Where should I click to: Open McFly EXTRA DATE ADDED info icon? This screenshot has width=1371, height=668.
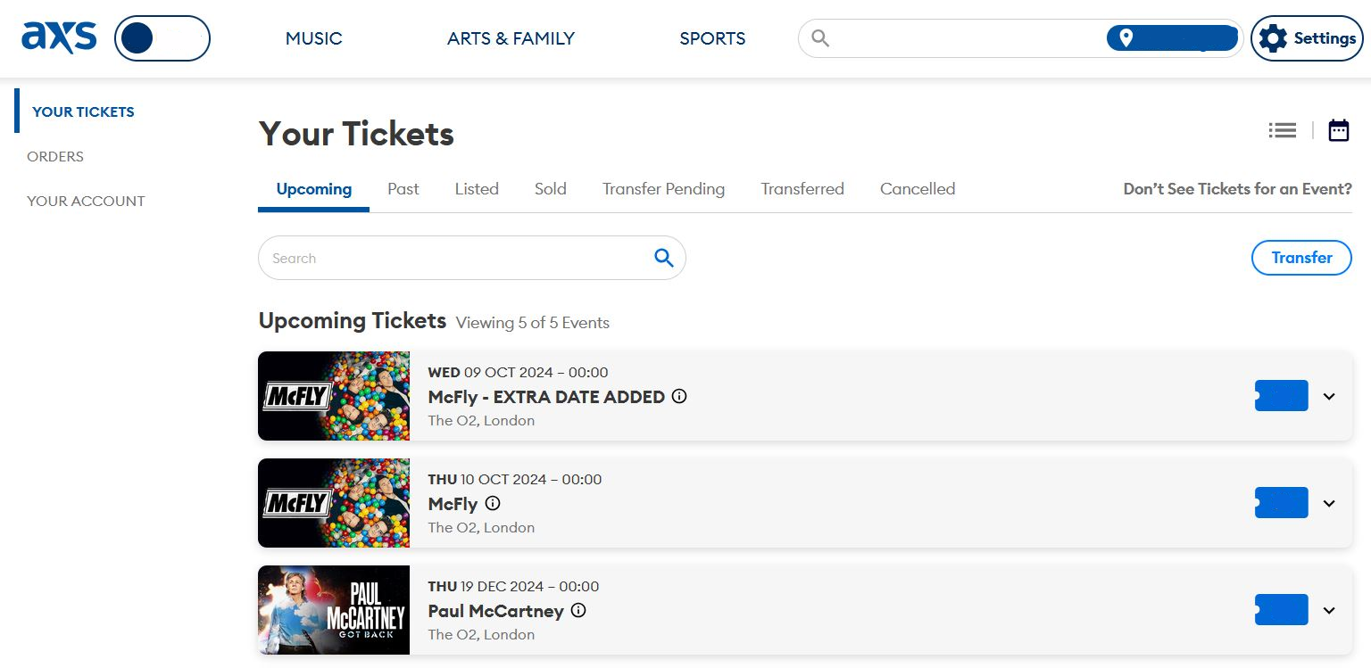pos(679,396)
